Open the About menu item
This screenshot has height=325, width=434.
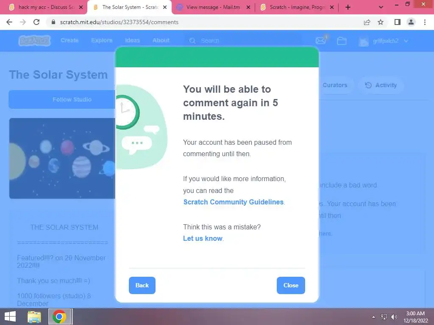click(161, 40)
